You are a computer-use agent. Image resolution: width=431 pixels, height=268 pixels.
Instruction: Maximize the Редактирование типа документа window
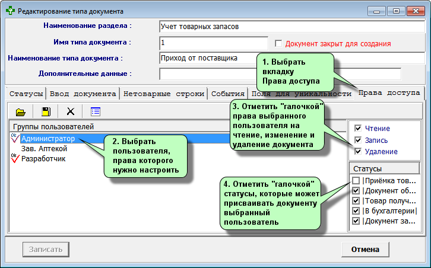click(x=396, y=11)
